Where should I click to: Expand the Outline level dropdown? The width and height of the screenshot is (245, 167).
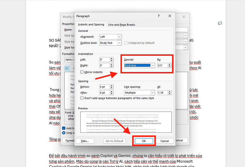click(x=119, y=43)
